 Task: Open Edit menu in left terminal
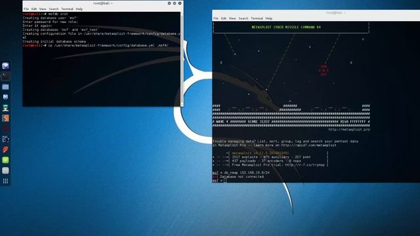[34, 9]
